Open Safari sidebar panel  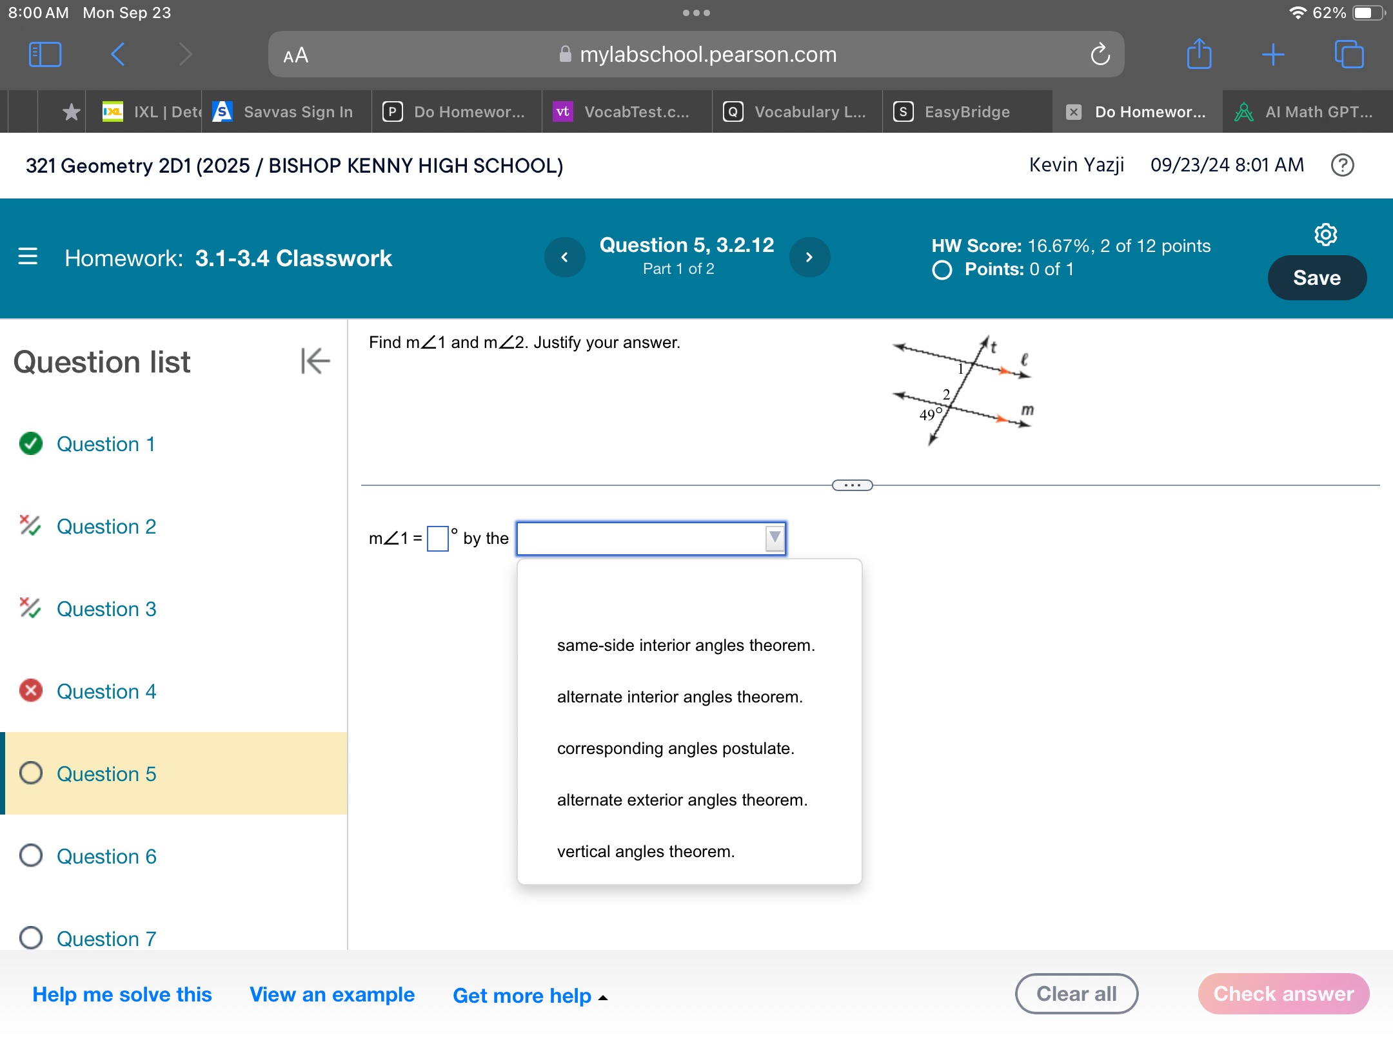tap(45, 54)
